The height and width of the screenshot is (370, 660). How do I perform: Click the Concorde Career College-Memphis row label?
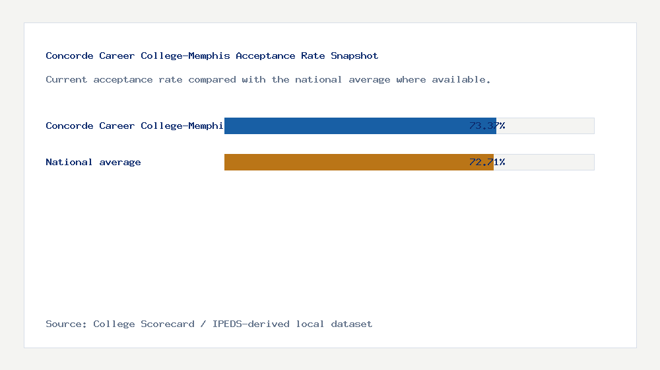click(134, 126)
